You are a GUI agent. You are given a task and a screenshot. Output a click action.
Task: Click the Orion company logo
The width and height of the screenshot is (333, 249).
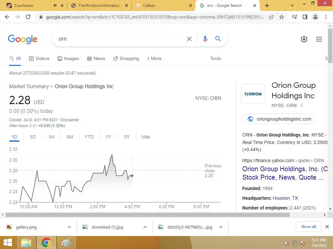(253, 94)
